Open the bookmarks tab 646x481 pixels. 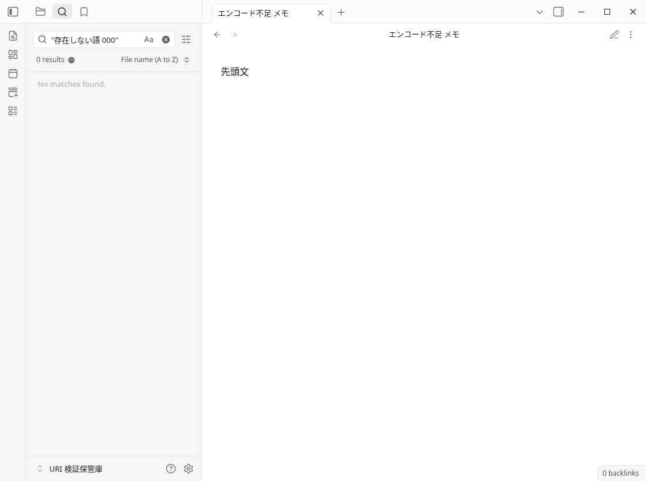point(84,12)
